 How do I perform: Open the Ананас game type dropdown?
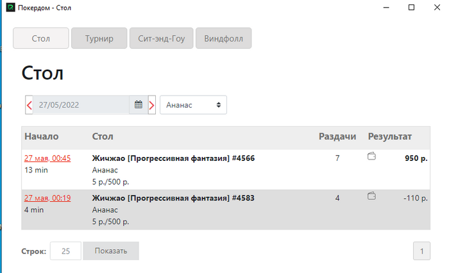193,105
